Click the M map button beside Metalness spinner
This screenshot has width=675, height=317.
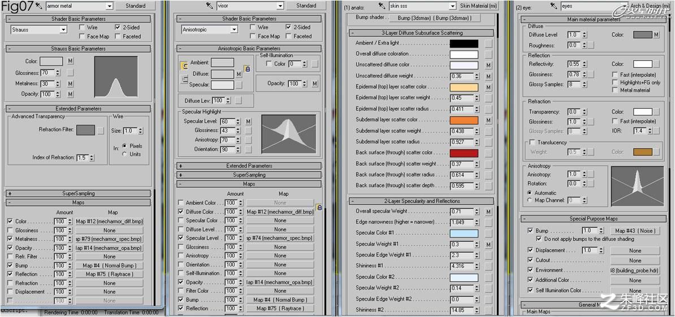pyautogui.click(x=71, y=83)
